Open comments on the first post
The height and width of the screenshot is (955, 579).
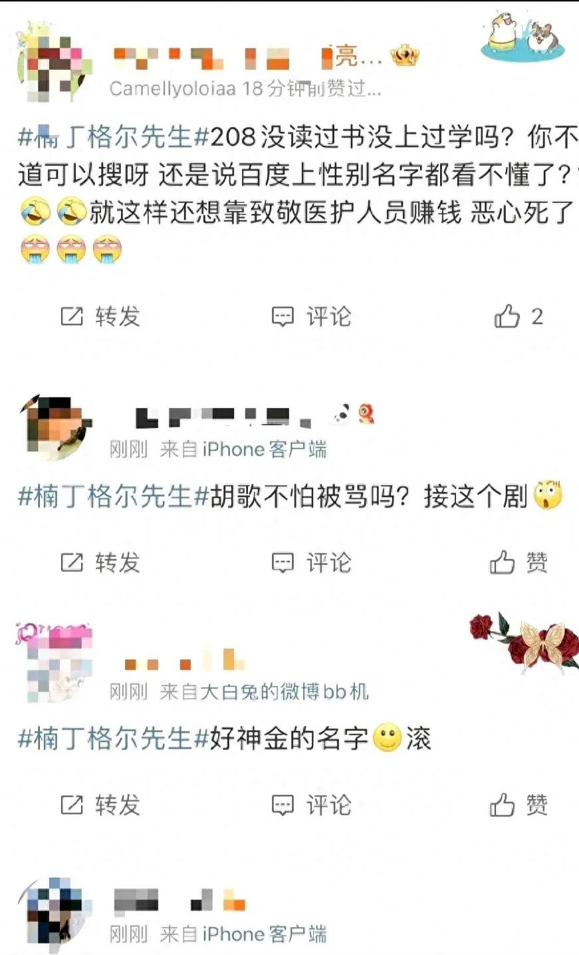click(x=311, y=316)
